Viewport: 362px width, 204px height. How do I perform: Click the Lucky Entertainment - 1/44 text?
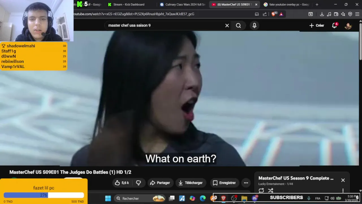point(275,184)
